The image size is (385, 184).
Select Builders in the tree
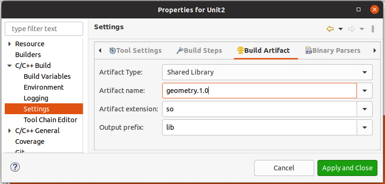[28, 55]
